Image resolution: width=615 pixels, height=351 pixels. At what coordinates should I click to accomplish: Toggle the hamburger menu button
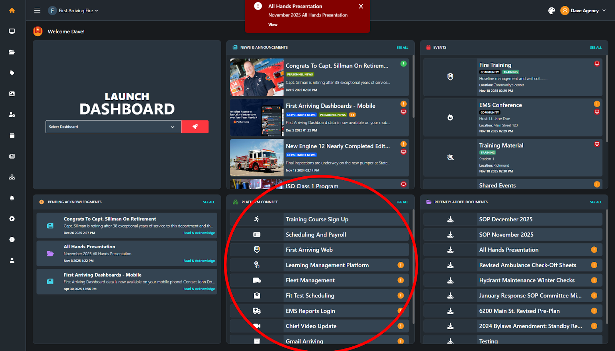(37, 10)
